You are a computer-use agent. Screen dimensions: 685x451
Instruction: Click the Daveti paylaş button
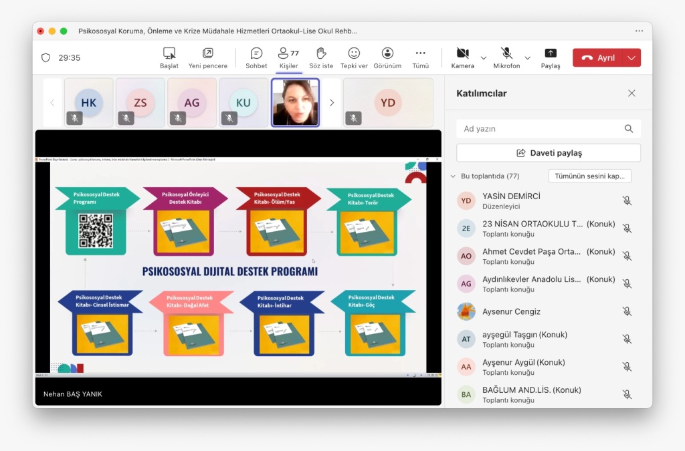tap(549, 153)
